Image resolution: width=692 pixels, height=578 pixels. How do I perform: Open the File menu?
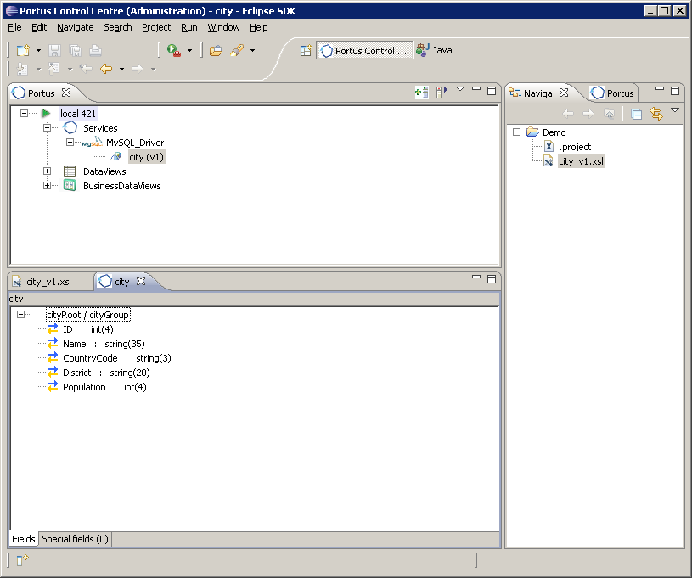(14, 27)
